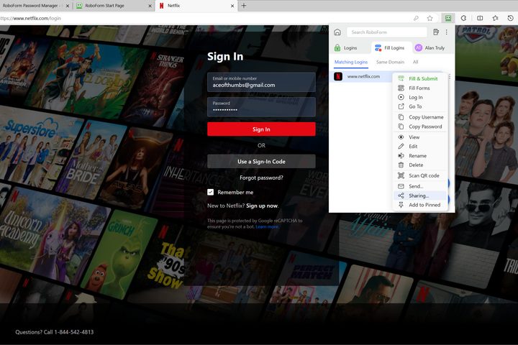Switch to the All tab in RoboForm
This screenshot has height=345, width=518.
coord(415,62)
